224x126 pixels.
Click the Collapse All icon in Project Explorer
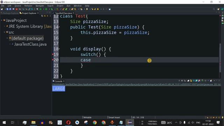click(42, 16)
